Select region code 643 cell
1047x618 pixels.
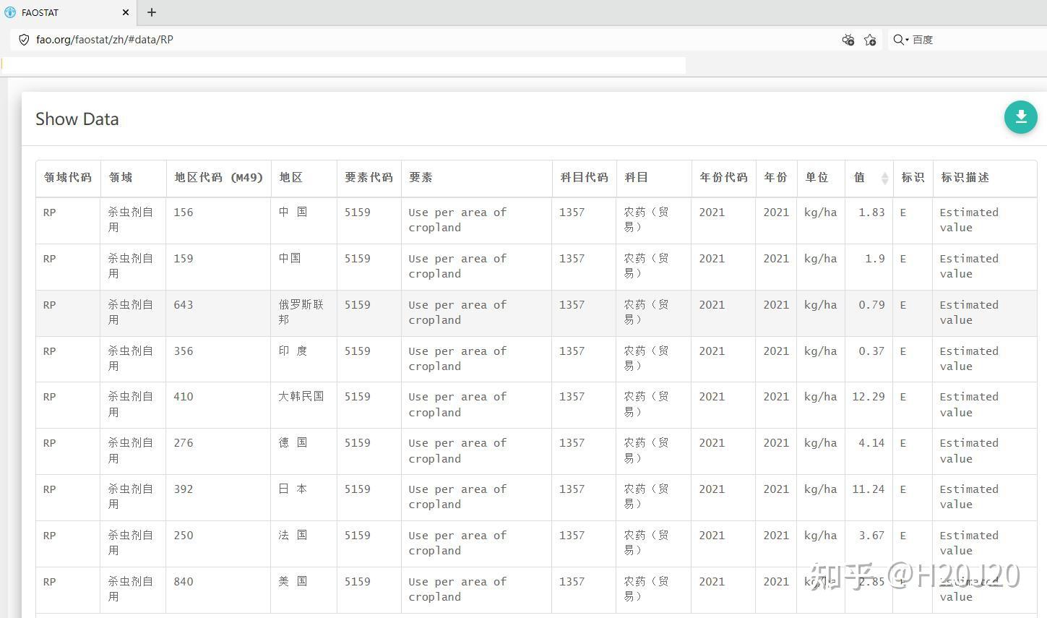tap(218, 313)
